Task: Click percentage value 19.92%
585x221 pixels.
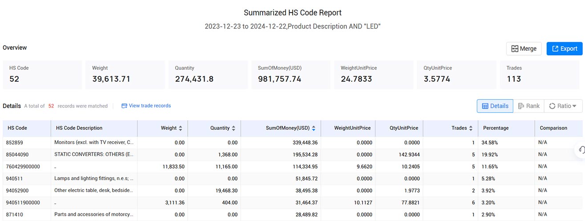Action: point(490,155)
